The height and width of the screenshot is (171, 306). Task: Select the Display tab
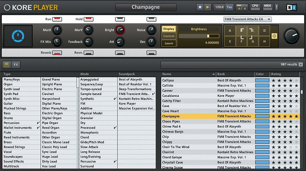169,29
